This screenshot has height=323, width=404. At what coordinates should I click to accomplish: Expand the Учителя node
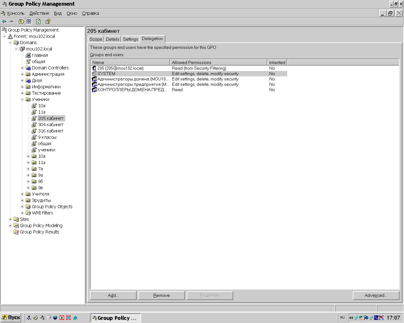click(22, 194)
